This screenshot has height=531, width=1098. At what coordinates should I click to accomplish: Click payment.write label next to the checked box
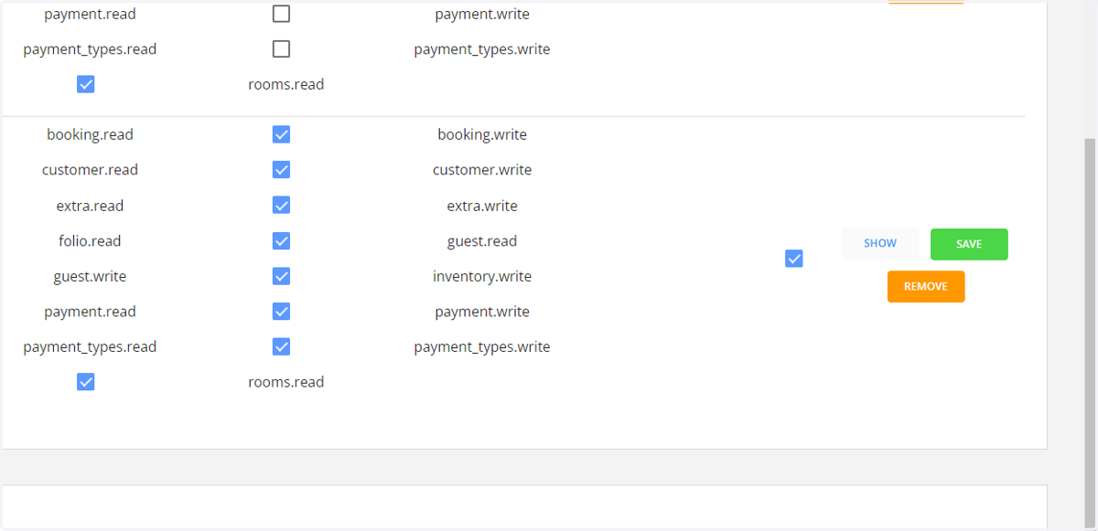click(x=482, y=312)
